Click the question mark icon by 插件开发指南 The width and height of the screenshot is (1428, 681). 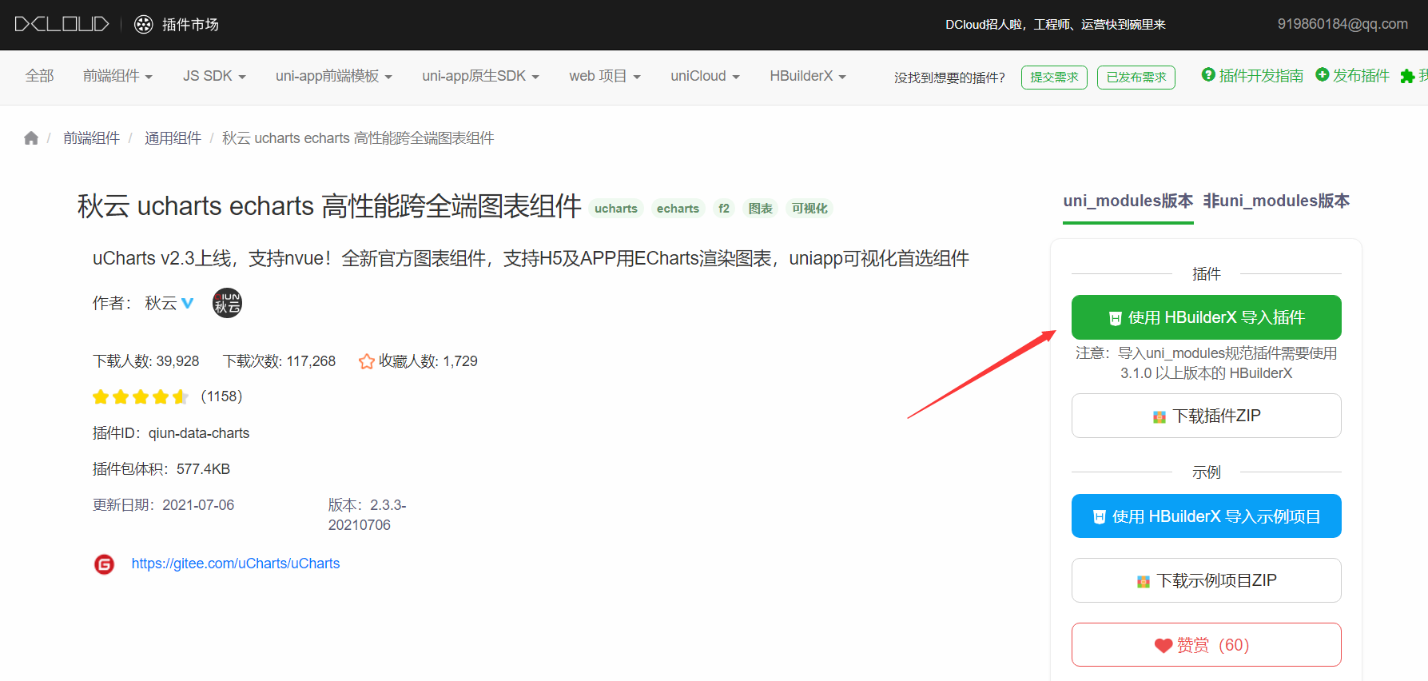coord(1208,74)
